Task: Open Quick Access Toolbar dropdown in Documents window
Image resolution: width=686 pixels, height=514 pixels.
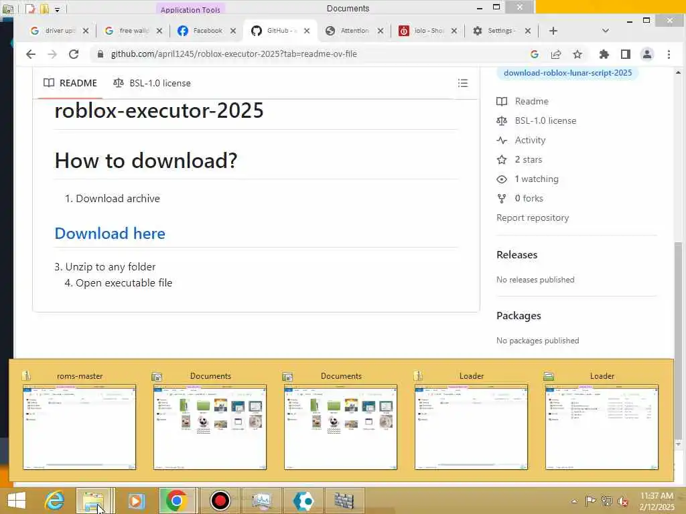Action: pos(57,9)
